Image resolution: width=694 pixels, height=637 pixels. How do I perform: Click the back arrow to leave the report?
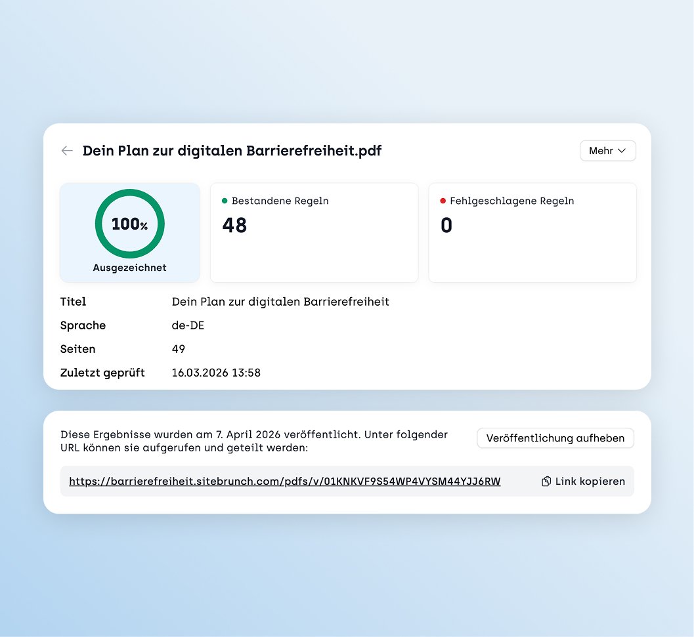[x=66, y=150]
